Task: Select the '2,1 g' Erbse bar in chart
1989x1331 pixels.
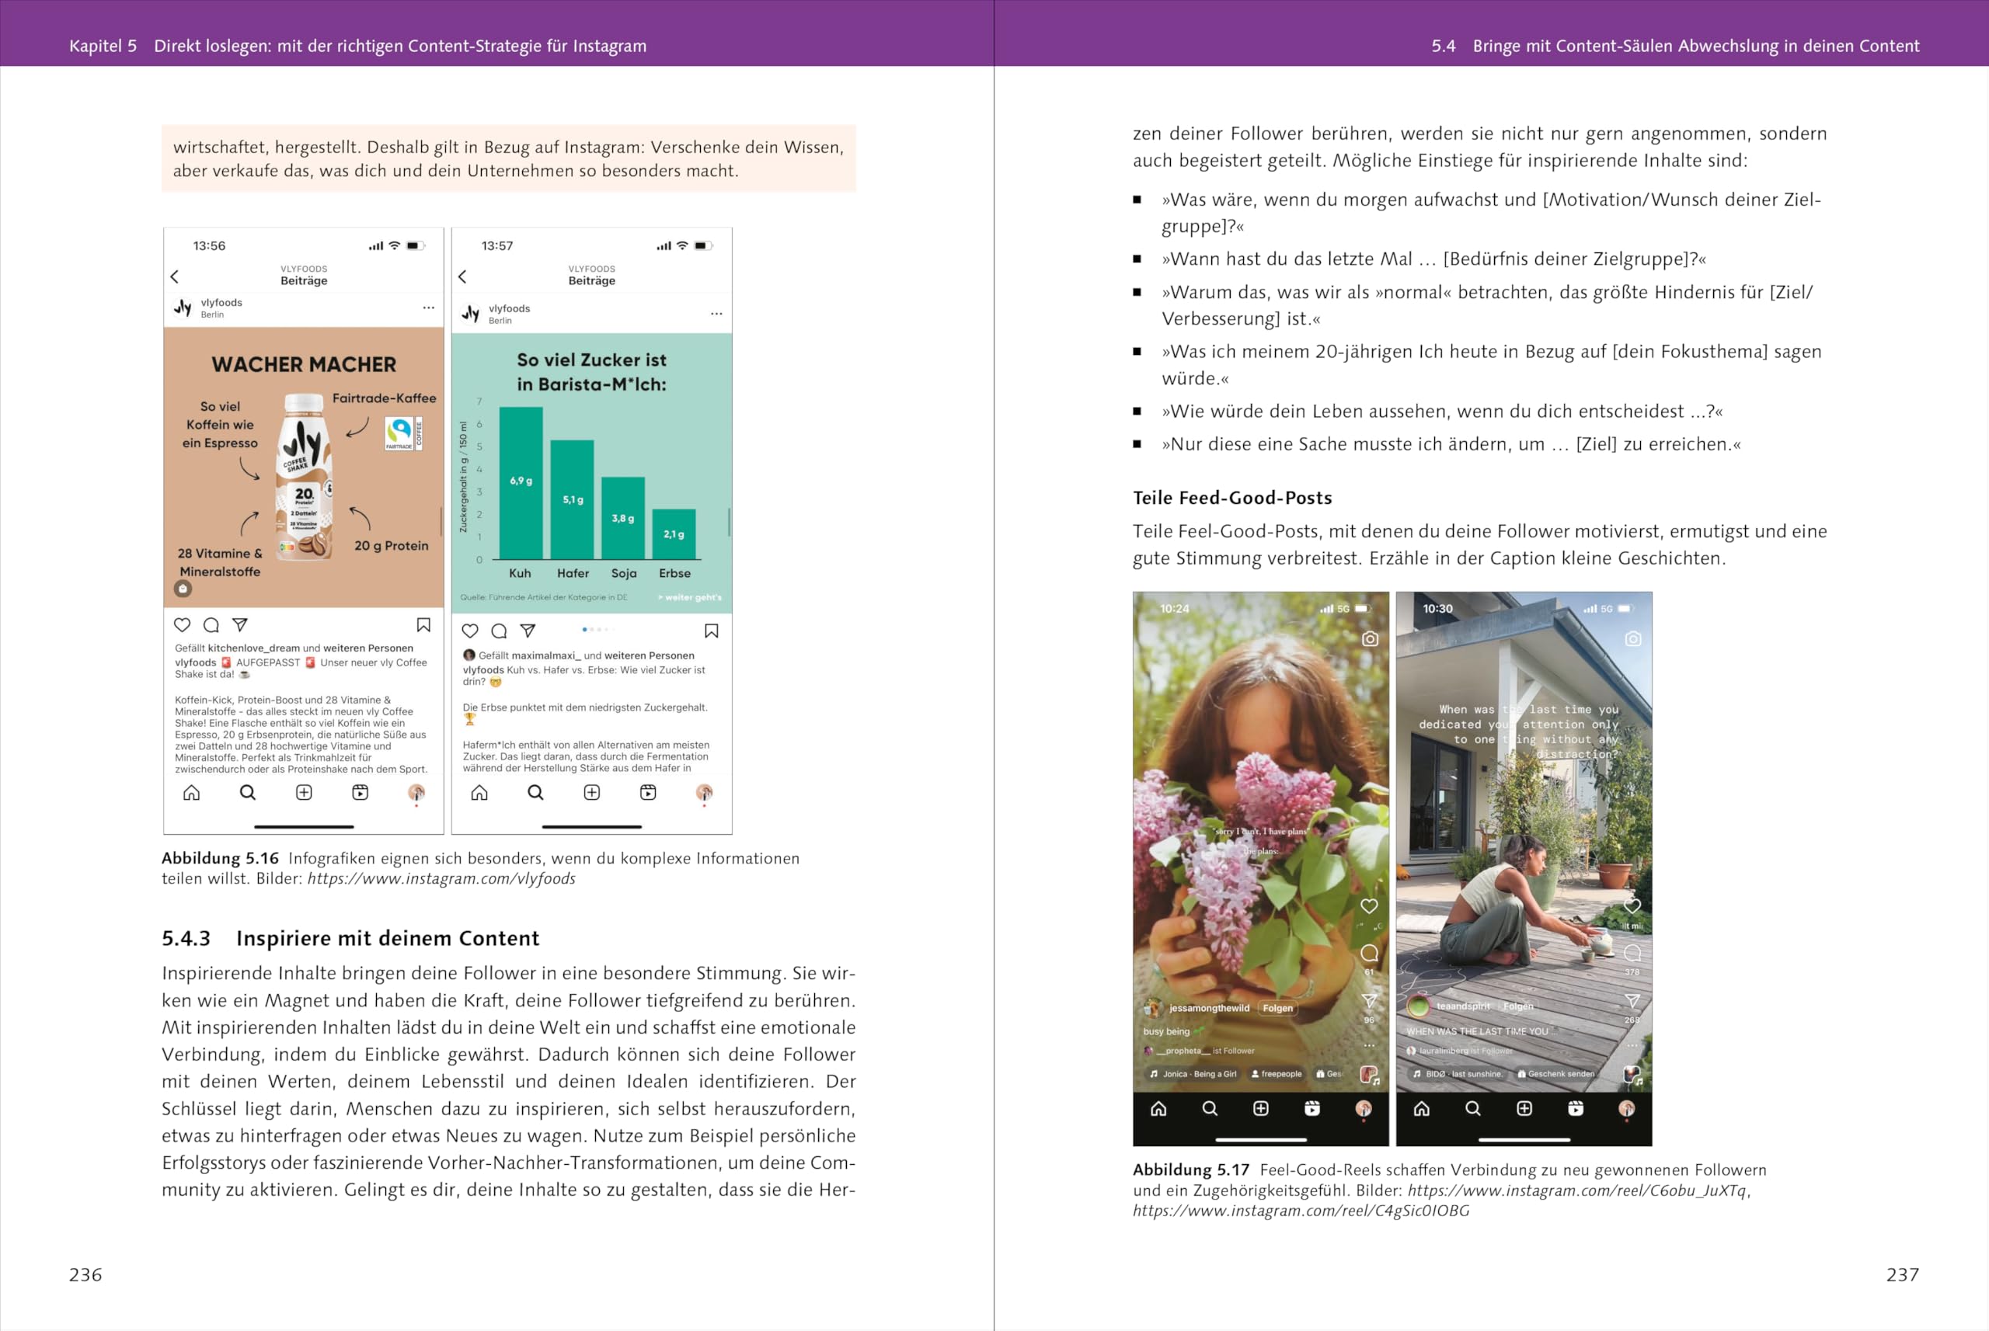Action: [x=674, y=534]
